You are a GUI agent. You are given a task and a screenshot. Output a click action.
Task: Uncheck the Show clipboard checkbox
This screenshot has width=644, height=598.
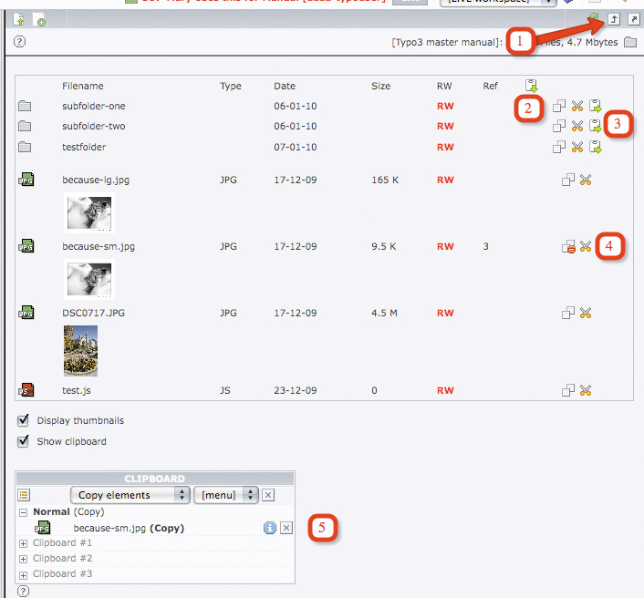pos(24,441)
